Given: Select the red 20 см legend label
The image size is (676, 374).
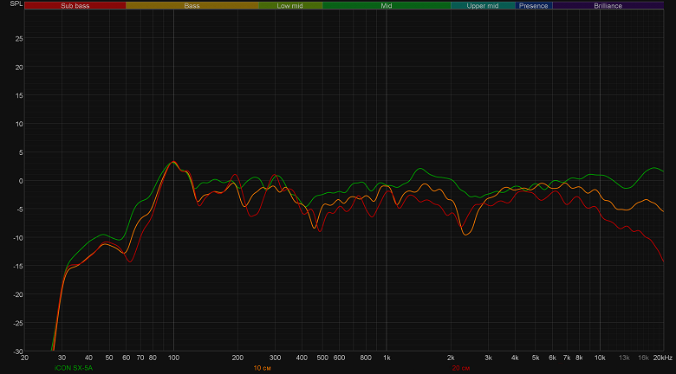Looking at the screenshot, I should click(x=461, y=368).
